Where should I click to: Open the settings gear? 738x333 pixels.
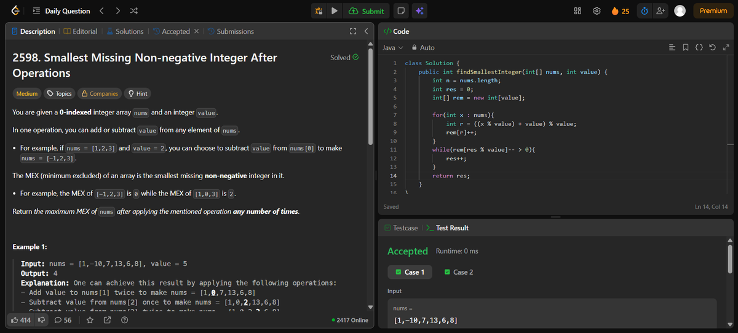[x=596, y=11]
